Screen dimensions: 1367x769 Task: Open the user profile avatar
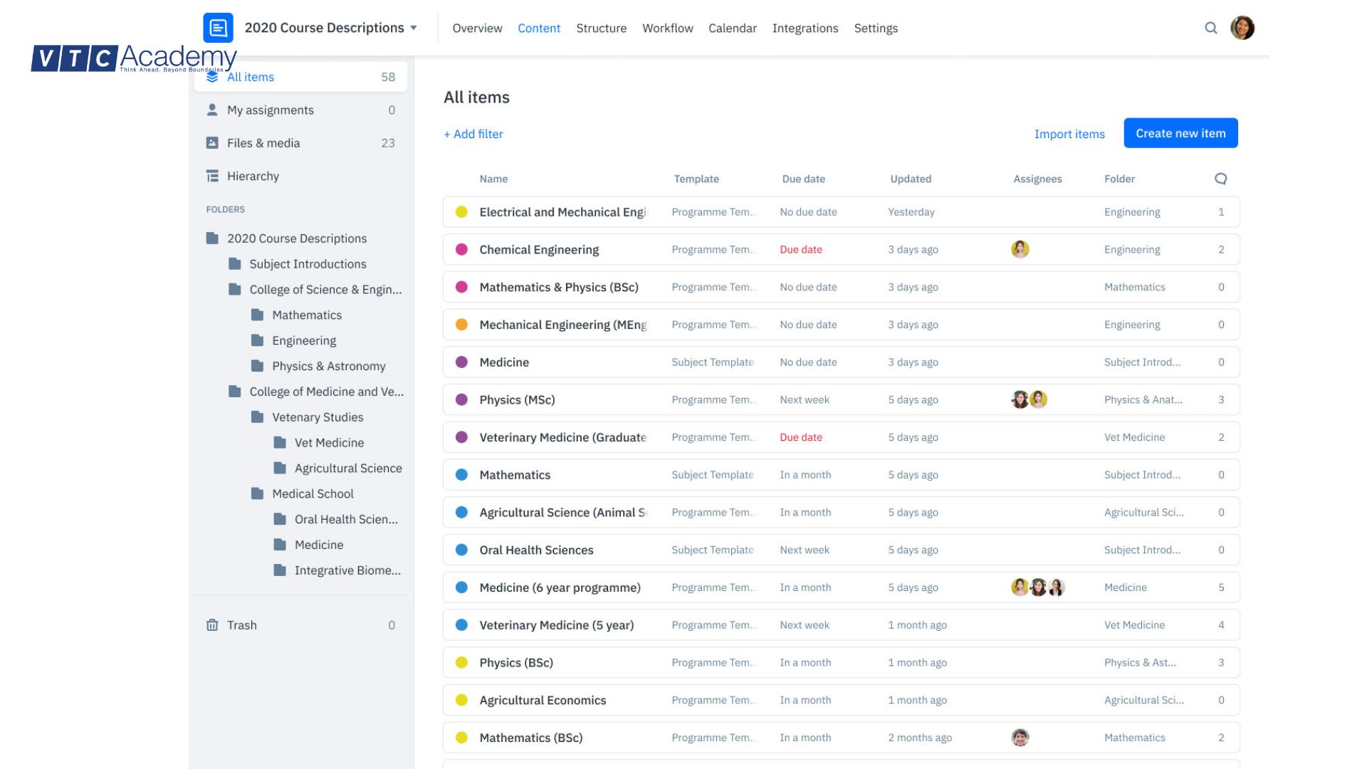[1242, 28]
